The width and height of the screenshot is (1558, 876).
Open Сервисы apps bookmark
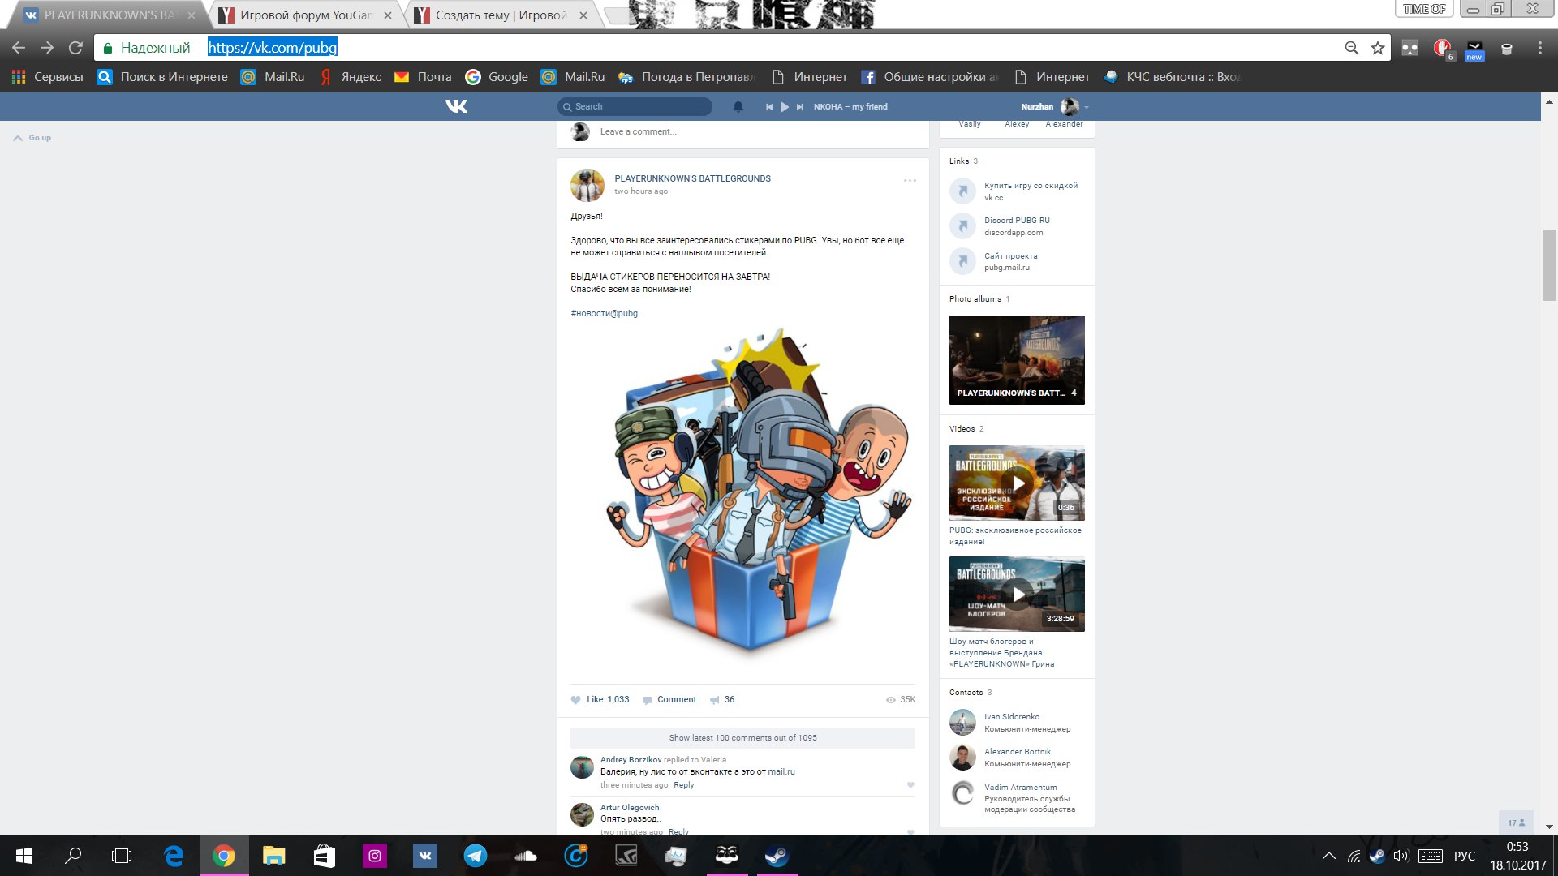point(48,77)
